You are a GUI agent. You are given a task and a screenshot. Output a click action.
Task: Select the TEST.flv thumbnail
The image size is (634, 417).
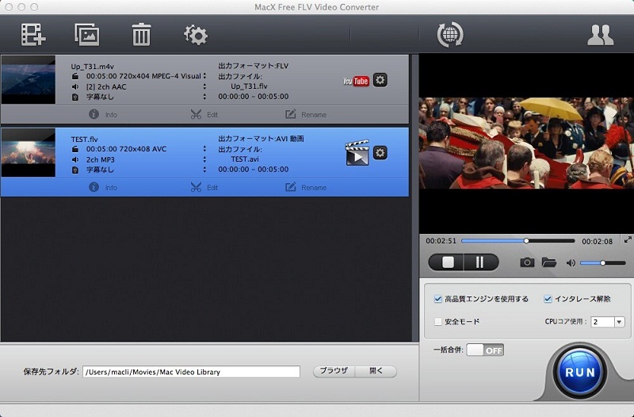pos(29,152)
